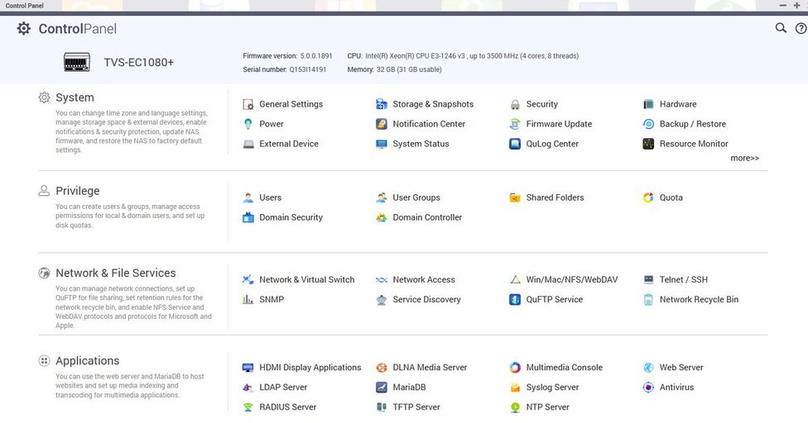Click the Antivirus icon
Screen dimensions: 808x423
[649, 387]
